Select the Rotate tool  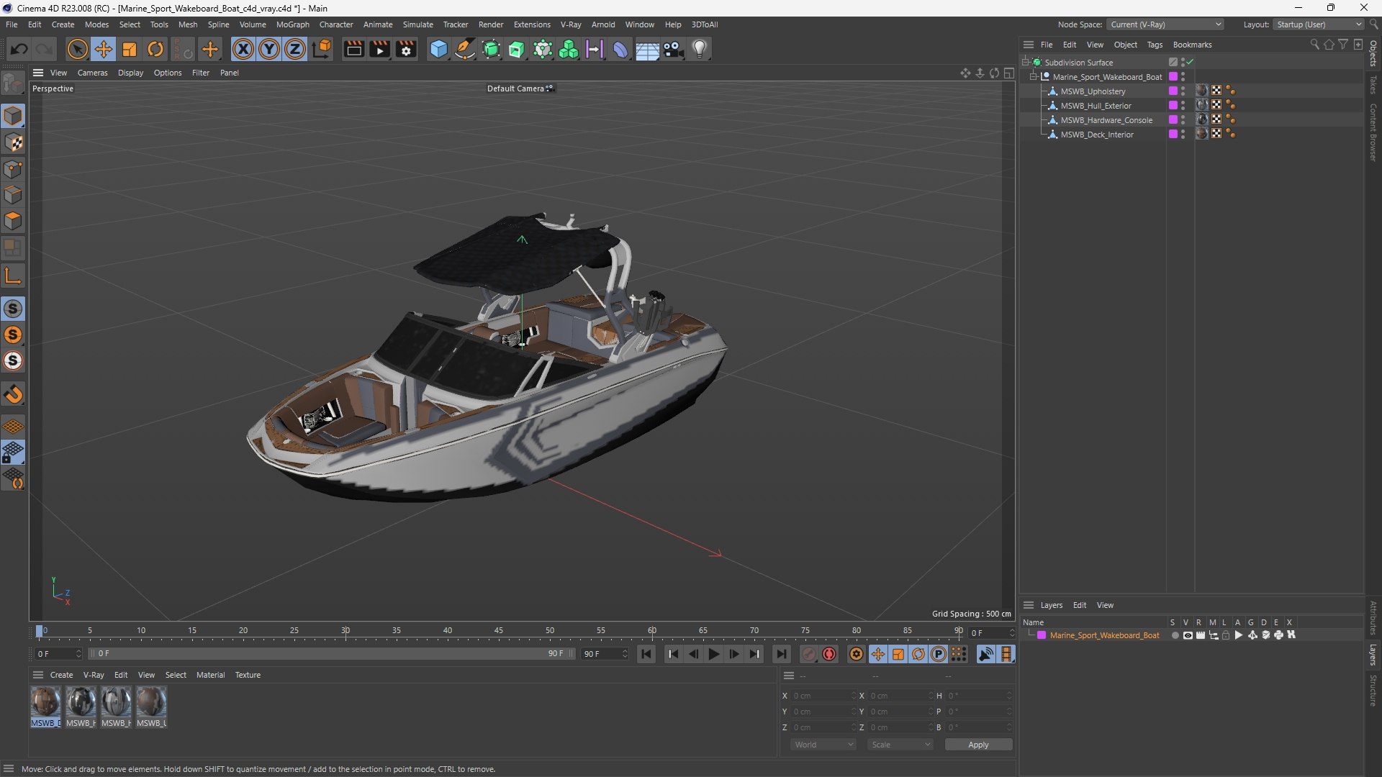pos(155,49)
